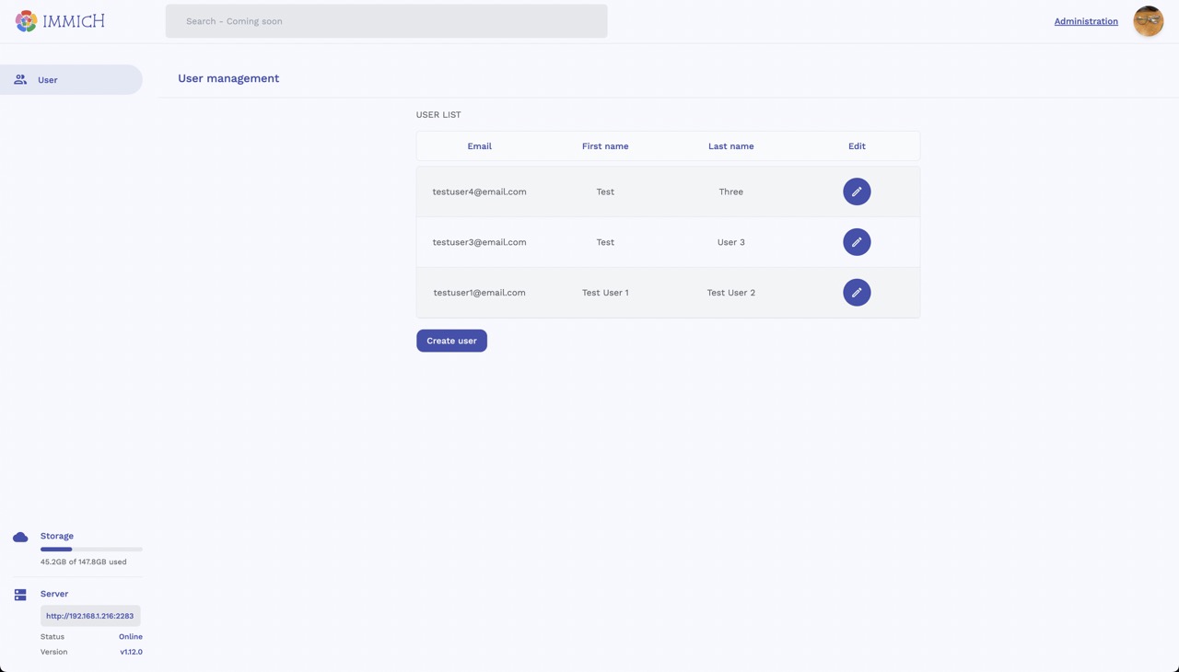The image size is (1179, 672).
Task: Click the Search coming soon field
Action: click(x=386, y=20)
